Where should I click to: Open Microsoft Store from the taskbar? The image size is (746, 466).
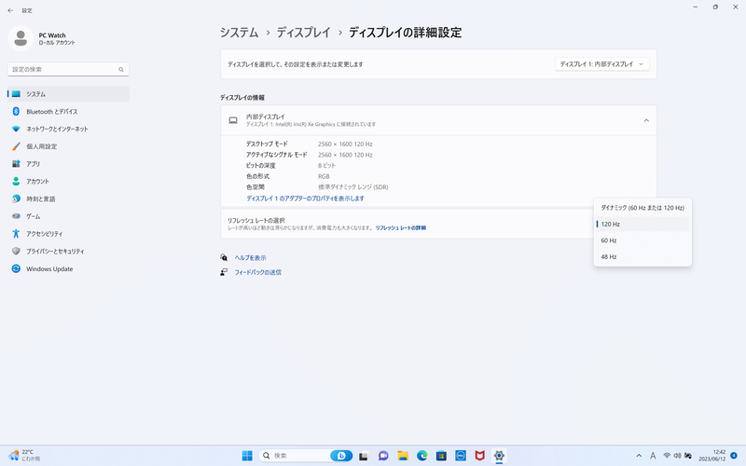pos(441,456)
